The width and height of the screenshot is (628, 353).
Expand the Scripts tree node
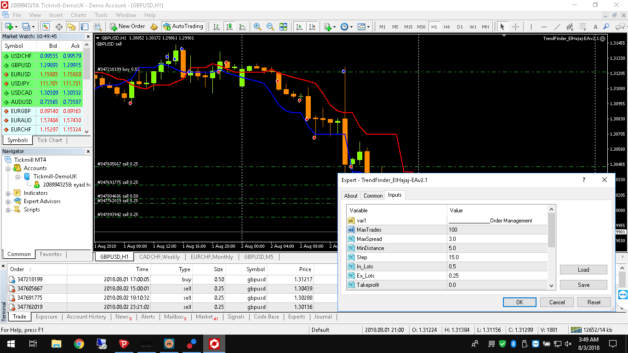(x=8, y=210)
